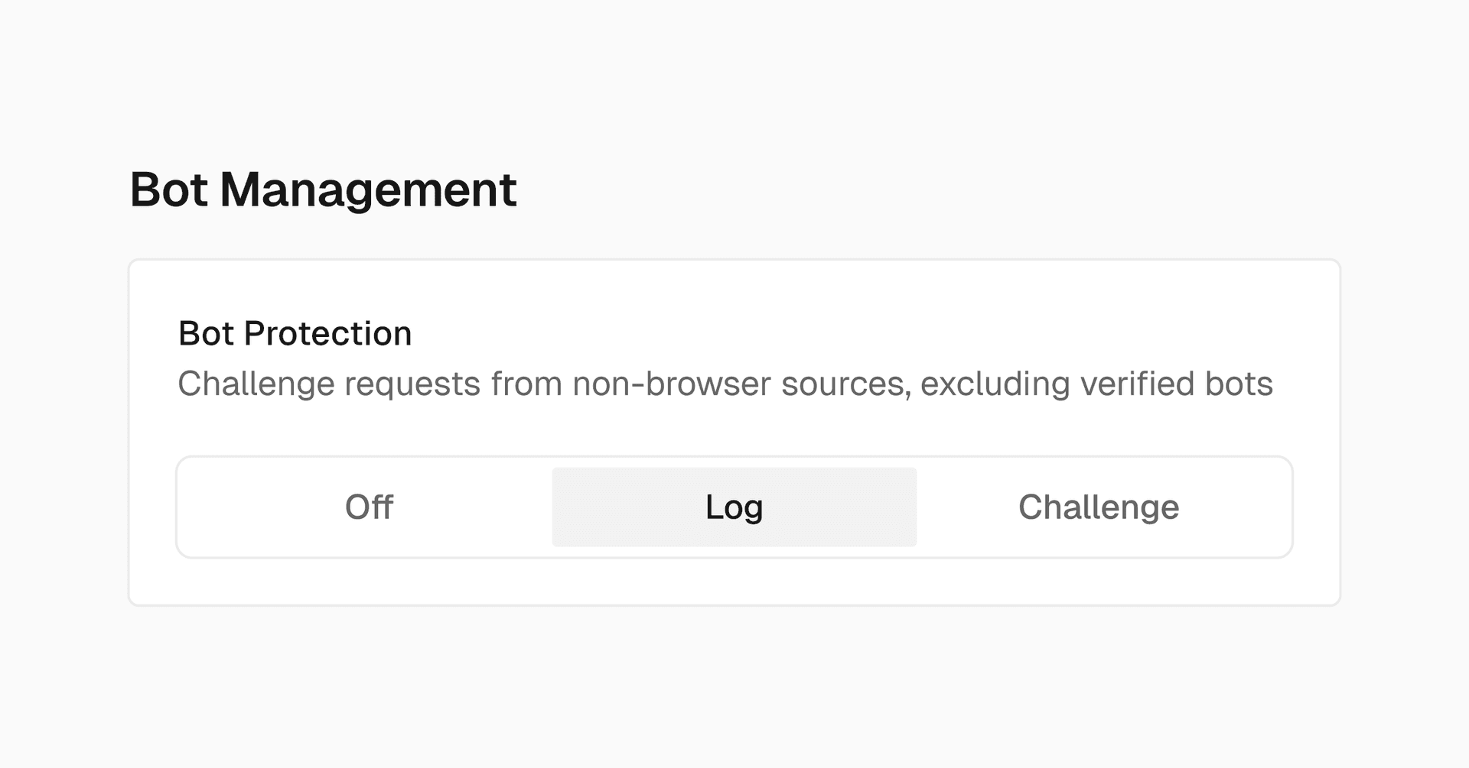Turn Bot Protection off
This screenshot has height=768, width=1469.
(369, 507)
